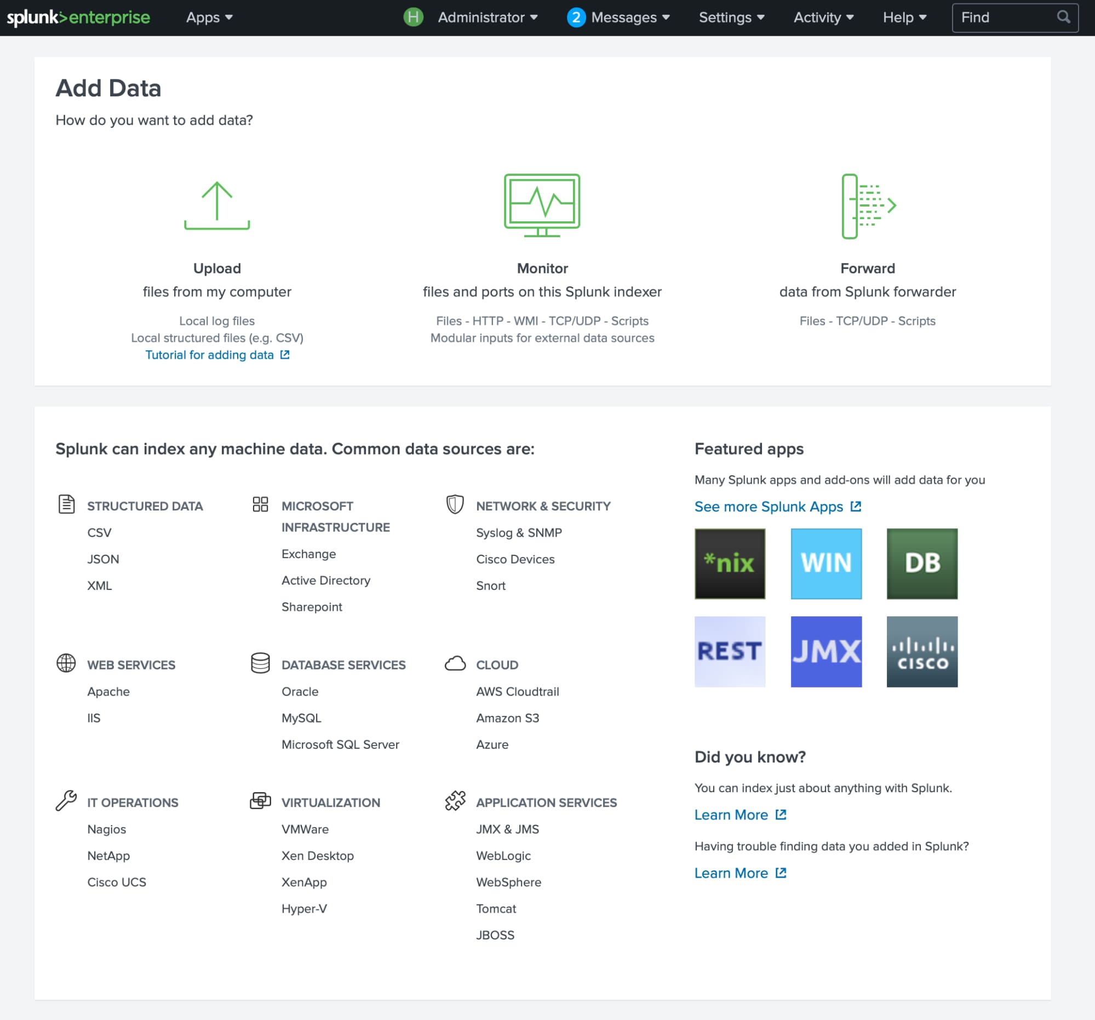Click the Forward data icon
This screenshot has width=1095, height=1020.
(x=868, y=206)
